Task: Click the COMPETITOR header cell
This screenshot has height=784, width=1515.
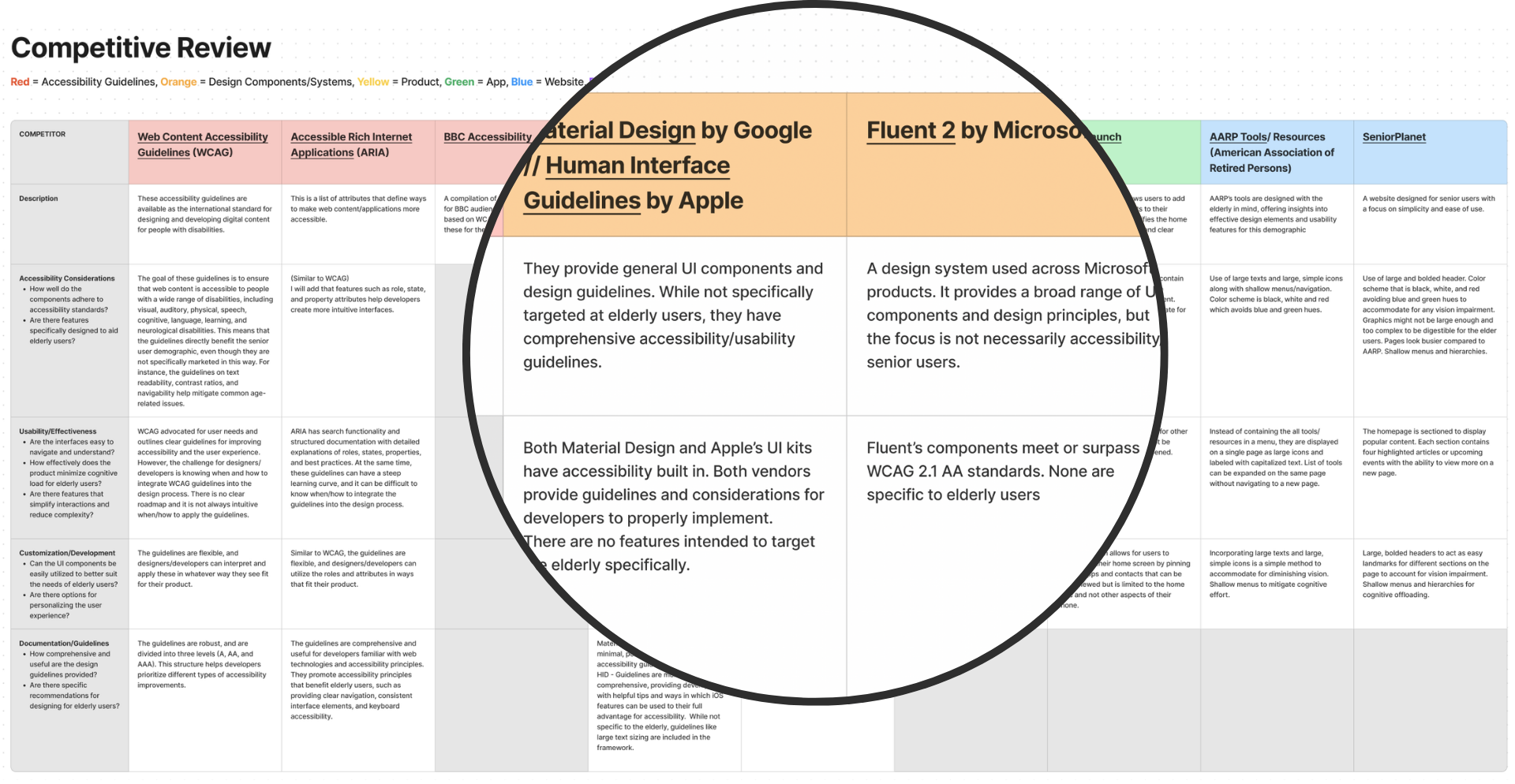Action: tap(42, 133)
